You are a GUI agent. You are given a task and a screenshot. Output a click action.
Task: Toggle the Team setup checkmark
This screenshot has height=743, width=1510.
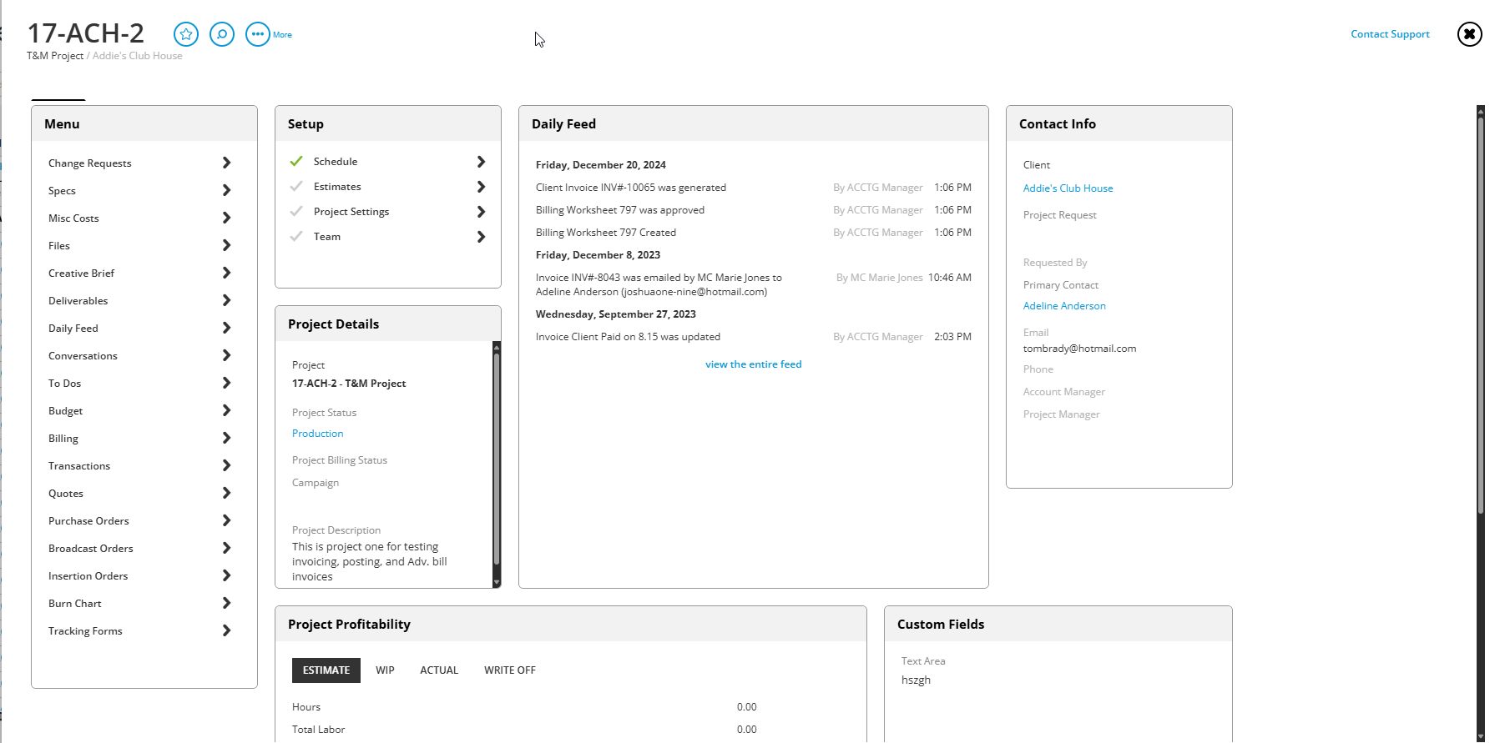[296, 236]
